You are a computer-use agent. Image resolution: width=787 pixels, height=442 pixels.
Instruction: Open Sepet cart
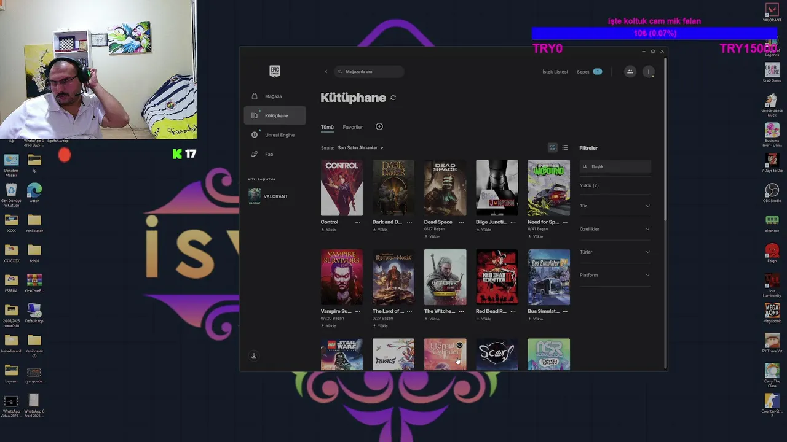[589, 72]
